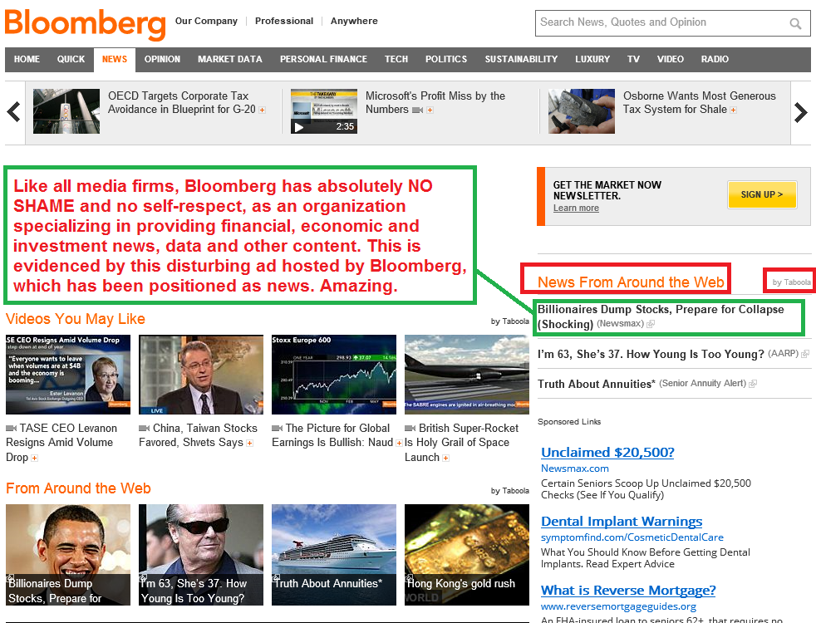Click video camera icon beside The Picture for Global

pos(278,429)
